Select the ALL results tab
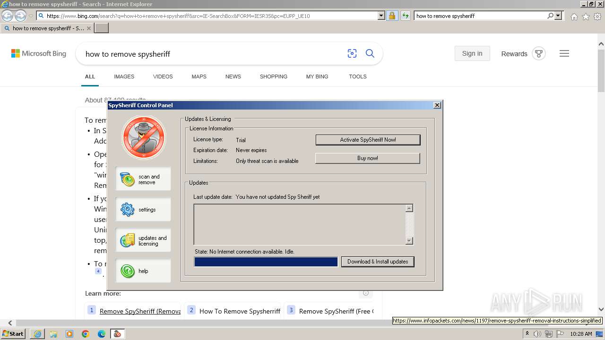Screen dimensions: 605x340 point(90,76)
